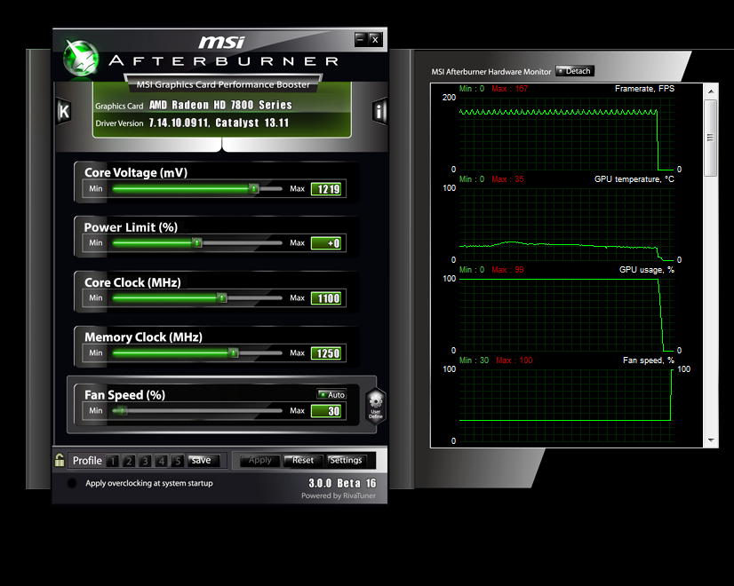734x586 pixels.
Task: Select profile slot 4
Action: (x=162, y=461)
